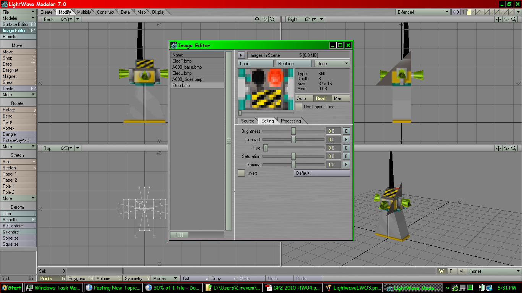Select Auto image mode

pos(304,98)
